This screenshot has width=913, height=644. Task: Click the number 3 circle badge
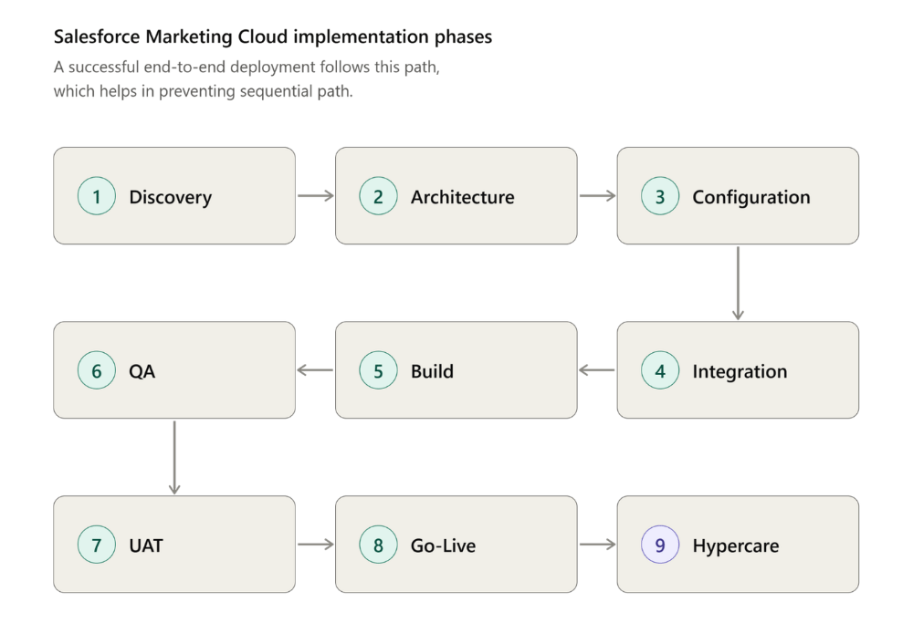click(x=660, y=196)
